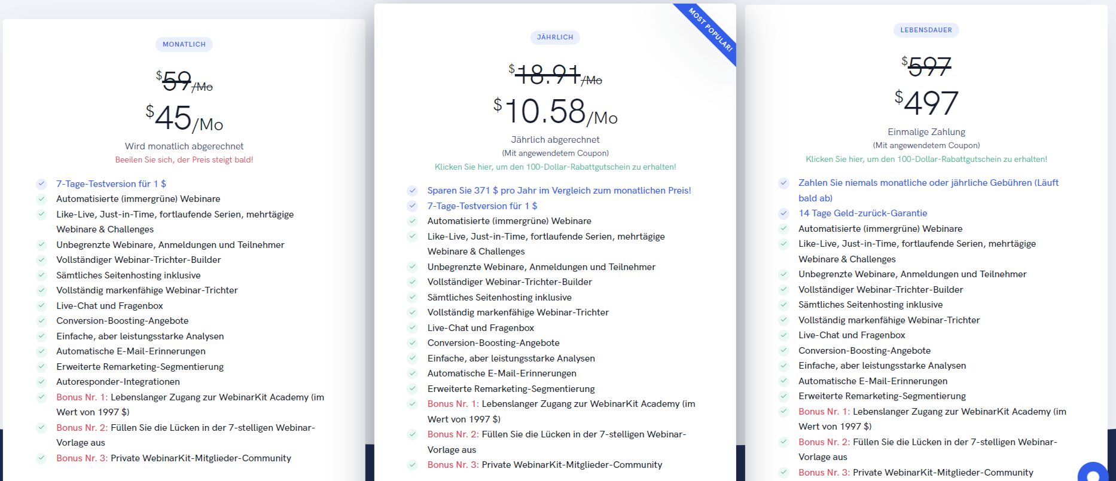Click the MONATLICH plan badge
The width and height of the screenshot is (1116, 481).
pyautogui.click(x=184, y=44)
